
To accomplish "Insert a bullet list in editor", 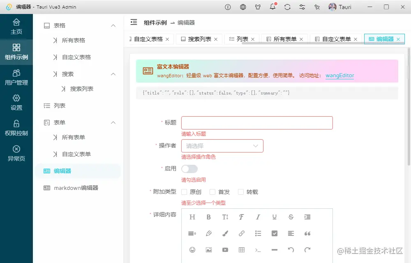I will [258, 233].
